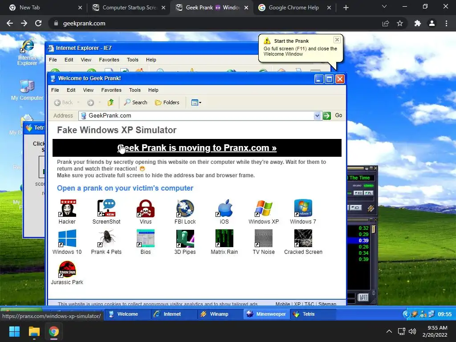Follow the 'moving to Pranx.com' link
Image resolution: width=456 pixels, height=342 pixels.
pos(197,148)
